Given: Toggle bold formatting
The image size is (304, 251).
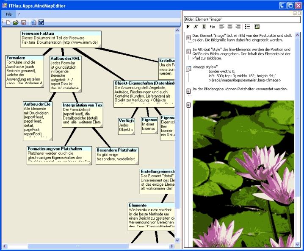Looking at the screenshot, I should (188, 27).
